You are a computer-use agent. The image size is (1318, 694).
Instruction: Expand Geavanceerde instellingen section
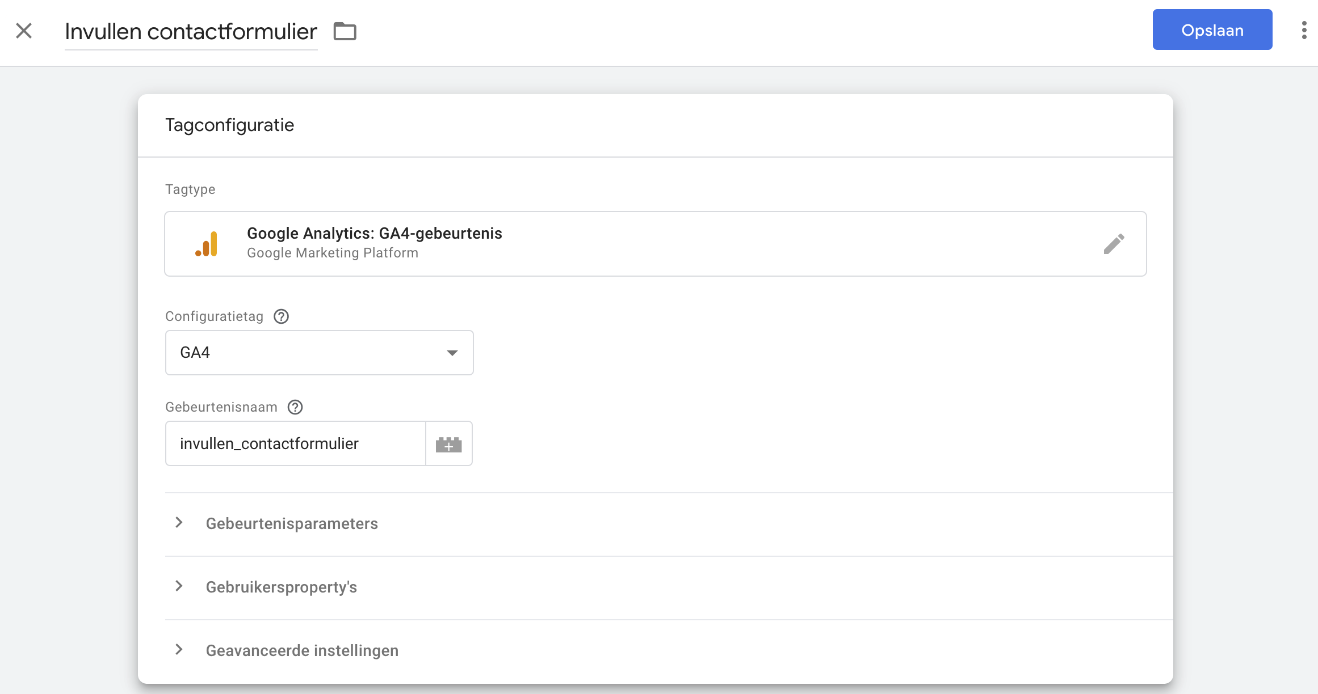[302, 651]
